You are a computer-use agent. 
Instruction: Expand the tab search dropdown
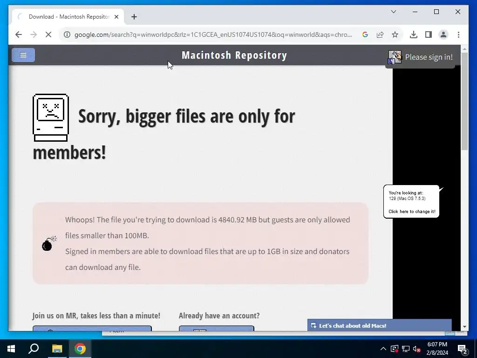coord(393,12)
